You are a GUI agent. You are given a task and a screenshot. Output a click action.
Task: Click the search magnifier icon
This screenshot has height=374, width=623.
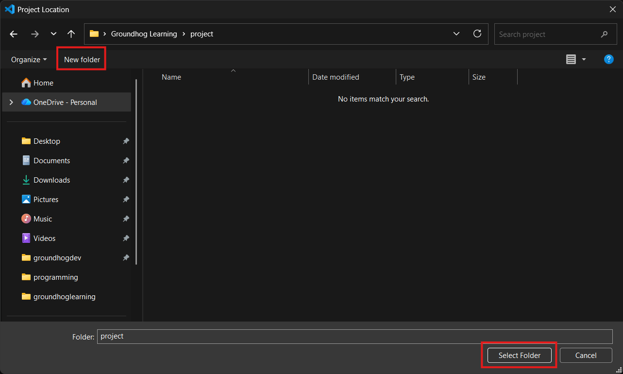pos(604,34)
